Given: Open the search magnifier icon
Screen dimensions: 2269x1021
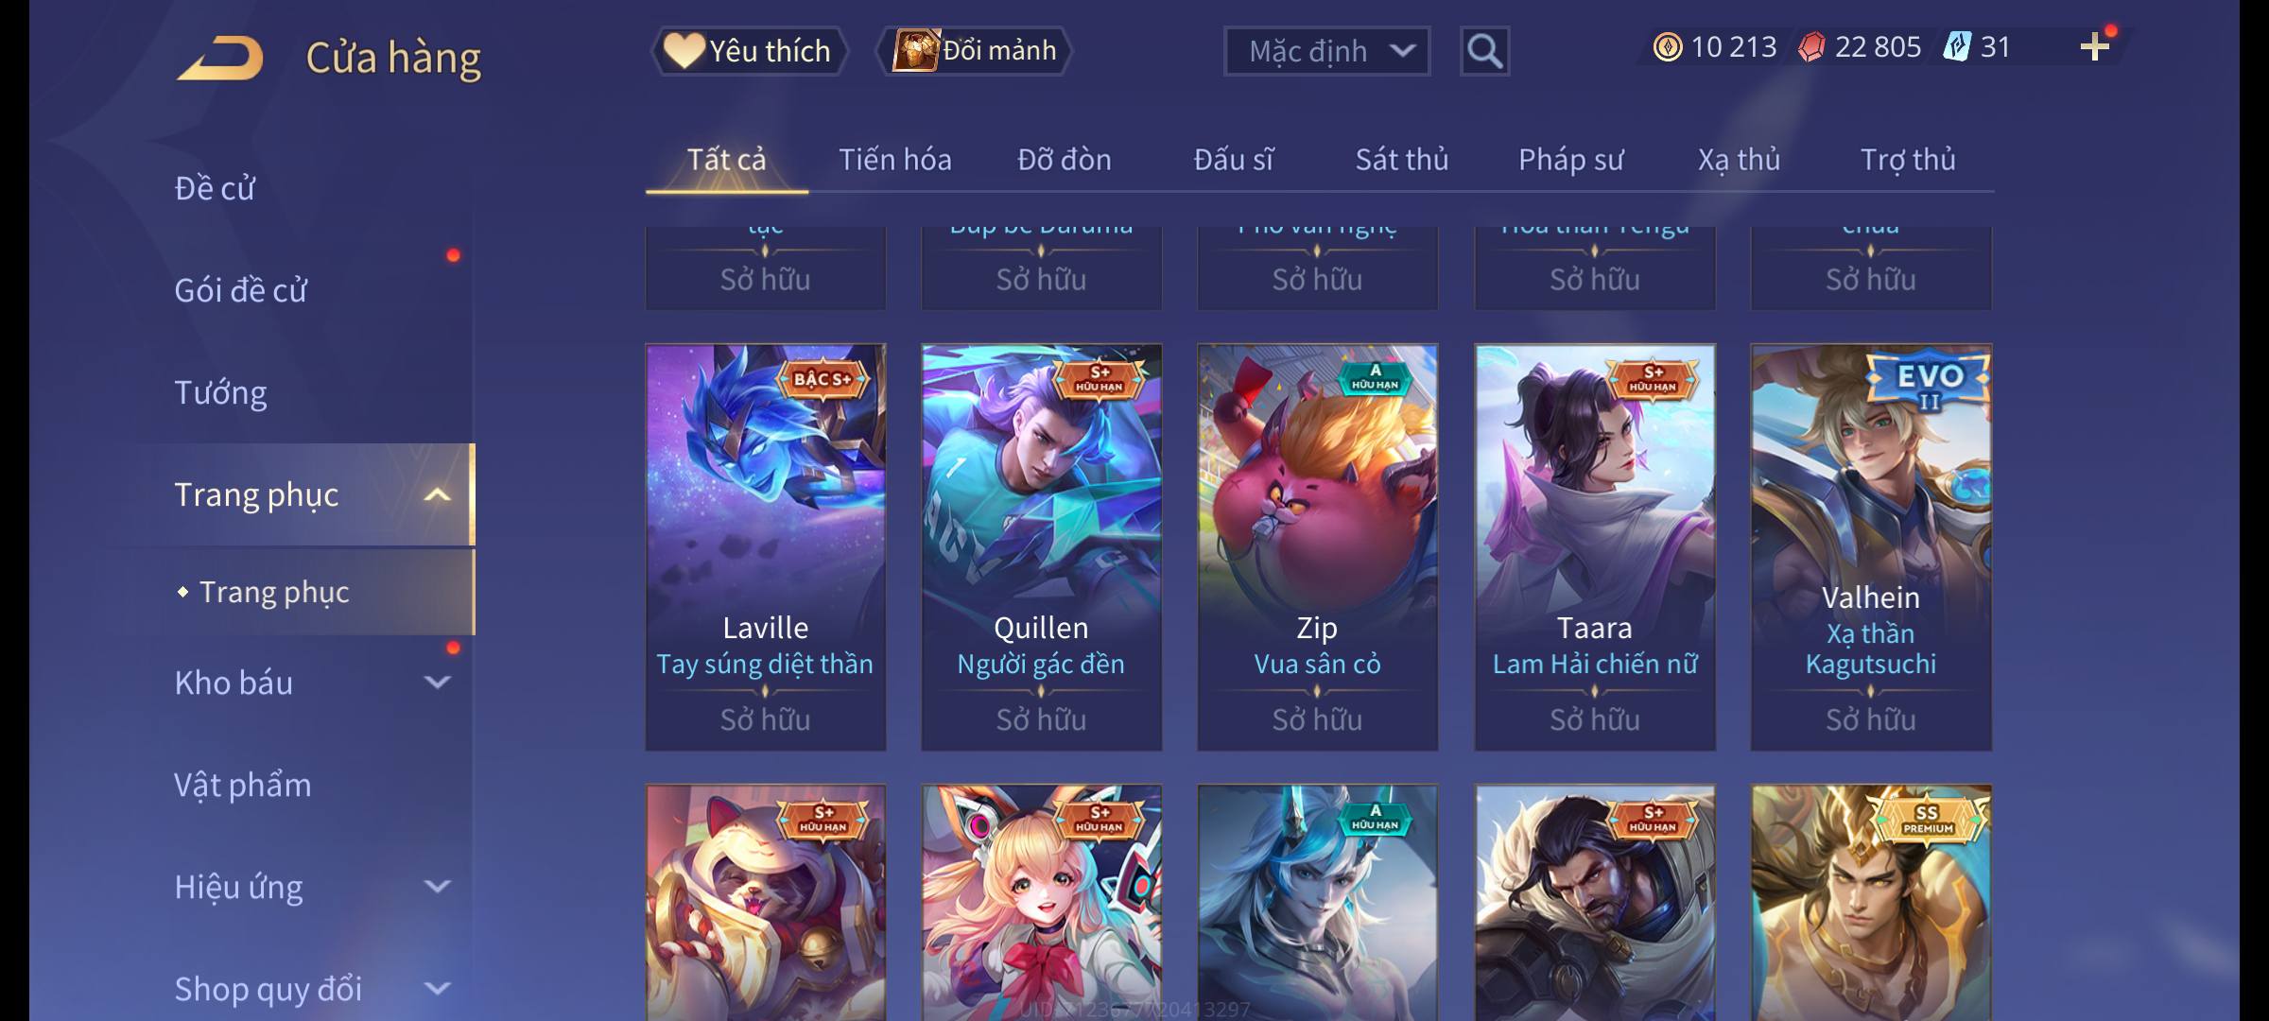Looking at the screenshot, I should tap(1484, 51).
